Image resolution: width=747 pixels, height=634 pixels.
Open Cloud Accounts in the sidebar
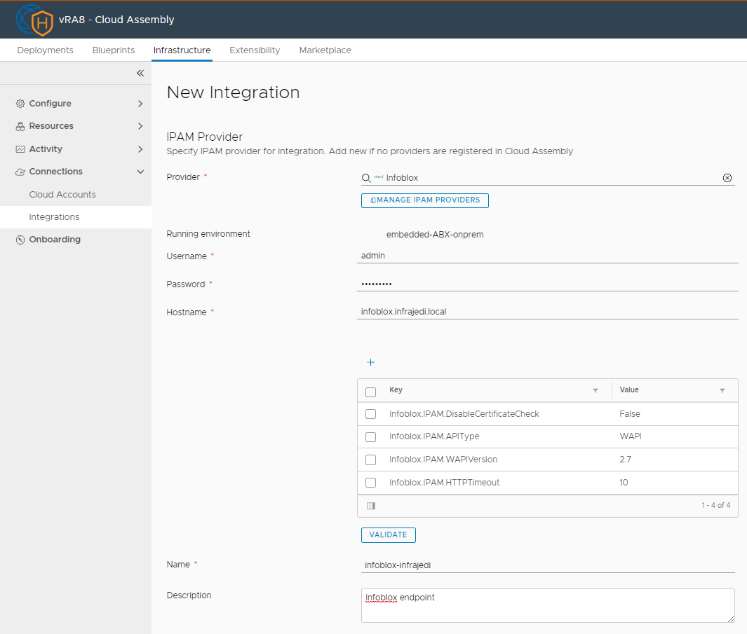click(62, 194)
